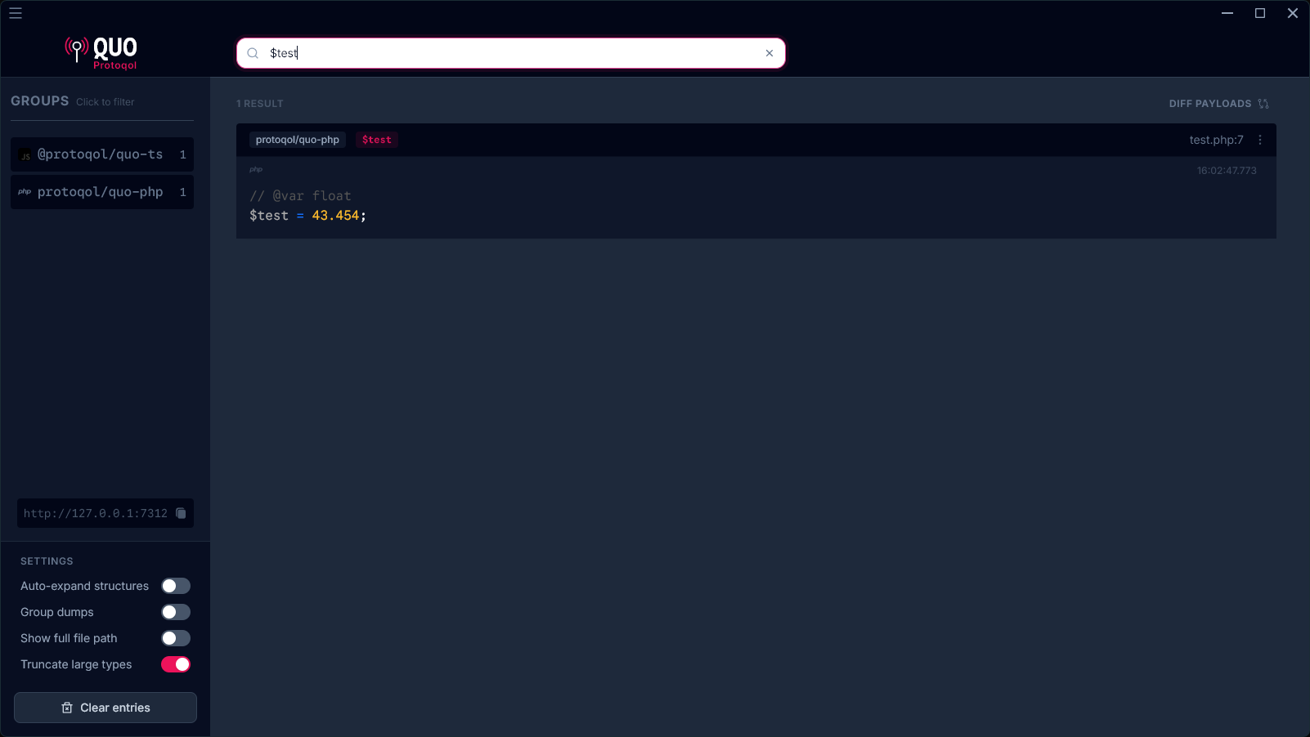Click the search magnifier icon

tap(253, 53)
